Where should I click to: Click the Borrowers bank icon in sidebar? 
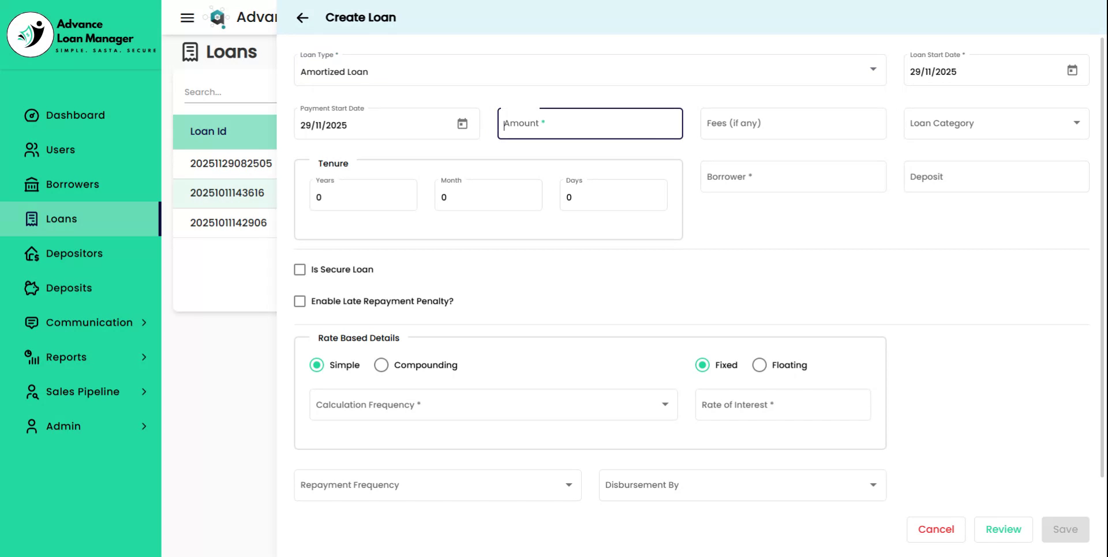point(32,185)
